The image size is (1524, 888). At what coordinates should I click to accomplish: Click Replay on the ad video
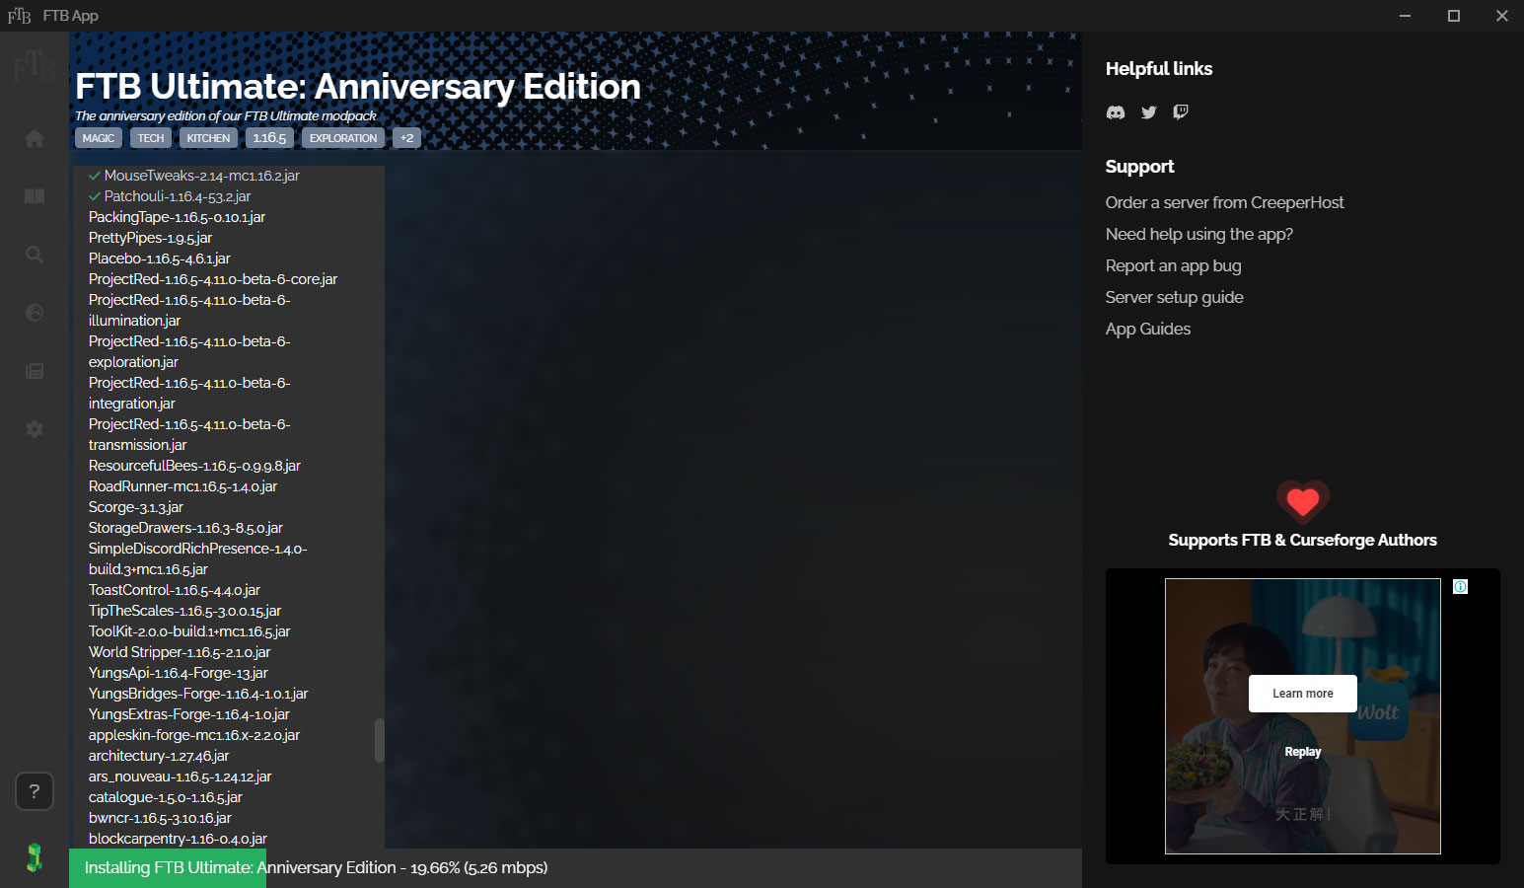[x=1303, y=752]
